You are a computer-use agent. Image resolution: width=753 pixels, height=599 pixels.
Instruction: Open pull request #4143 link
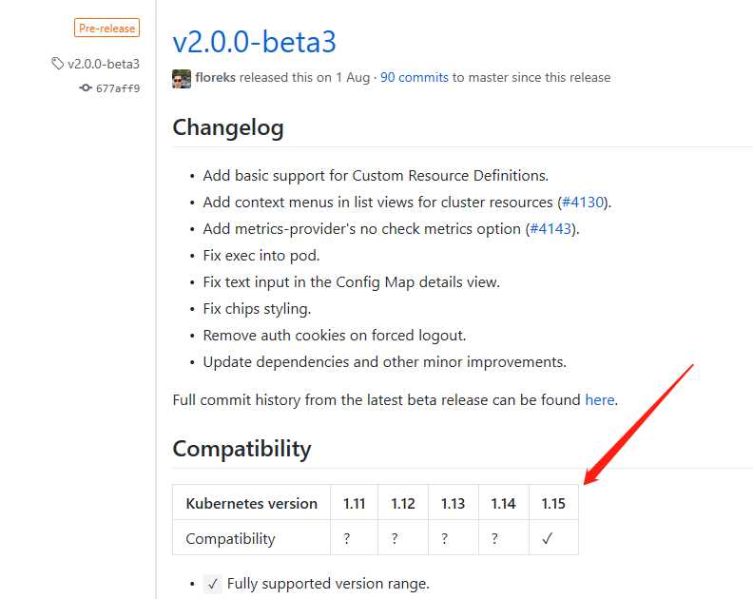[x=550, y=228]
